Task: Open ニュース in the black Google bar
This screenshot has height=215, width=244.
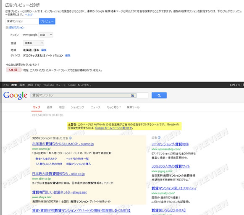Action: pos(61,85)
